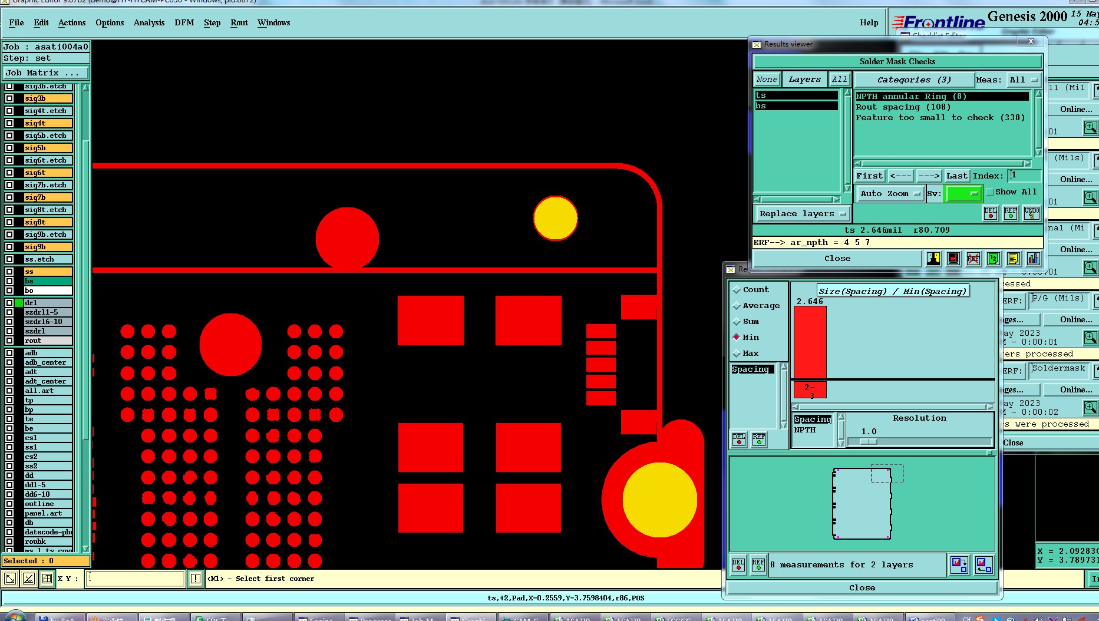Click magnifier icon below 'nal (Mi' Online row
Image resolution: width=1099 pixels, height=621 pixels.
(1091, 267)
